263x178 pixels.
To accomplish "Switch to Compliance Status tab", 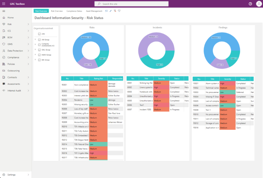I will point(74,11).
